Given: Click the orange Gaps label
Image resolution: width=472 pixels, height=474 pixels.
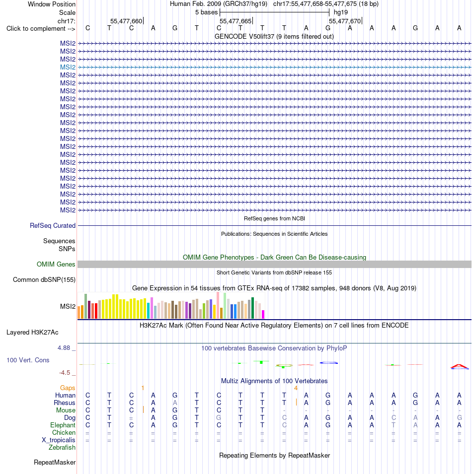Looking at the screenshot, I should [x=68, y=388].
